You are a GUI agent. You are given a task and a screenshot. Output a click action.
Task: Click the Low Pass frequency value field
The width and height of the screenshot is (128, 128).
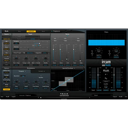click(x=116, y=57)
